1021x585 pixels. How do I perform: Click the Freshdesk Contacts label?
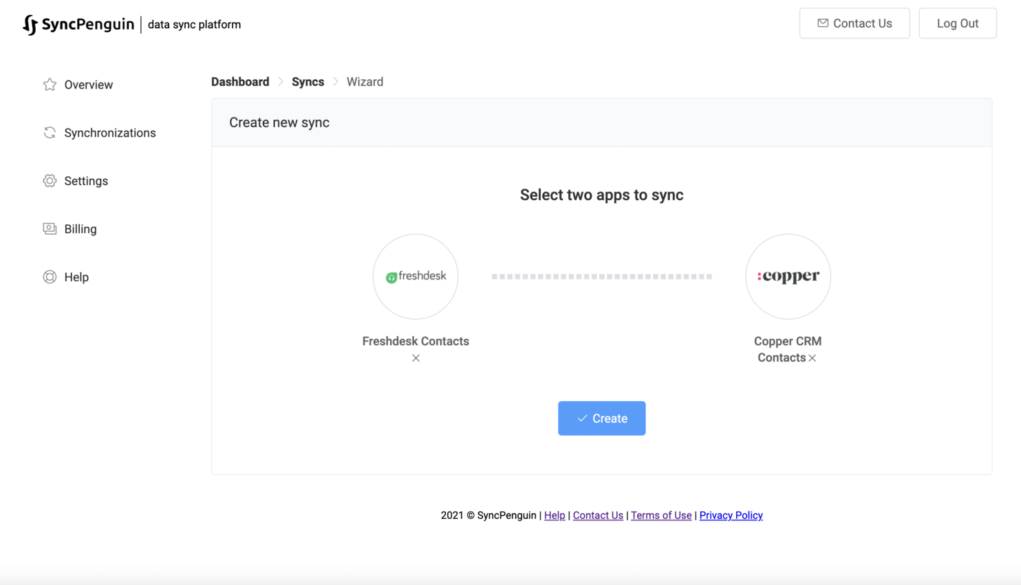tap(416, 341)
